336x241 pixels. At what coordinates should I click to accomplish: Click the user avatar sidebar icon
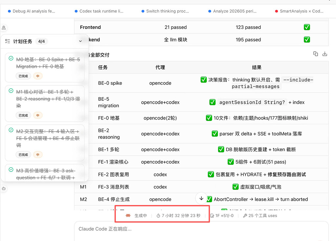click(4, 28)
